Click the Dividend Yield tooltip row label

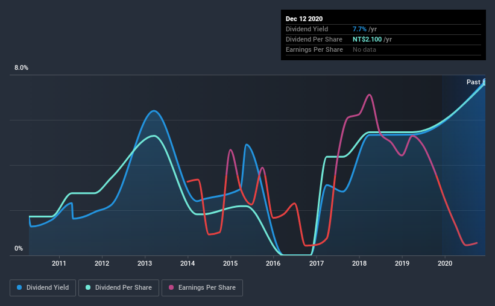[x=307, y=29]
